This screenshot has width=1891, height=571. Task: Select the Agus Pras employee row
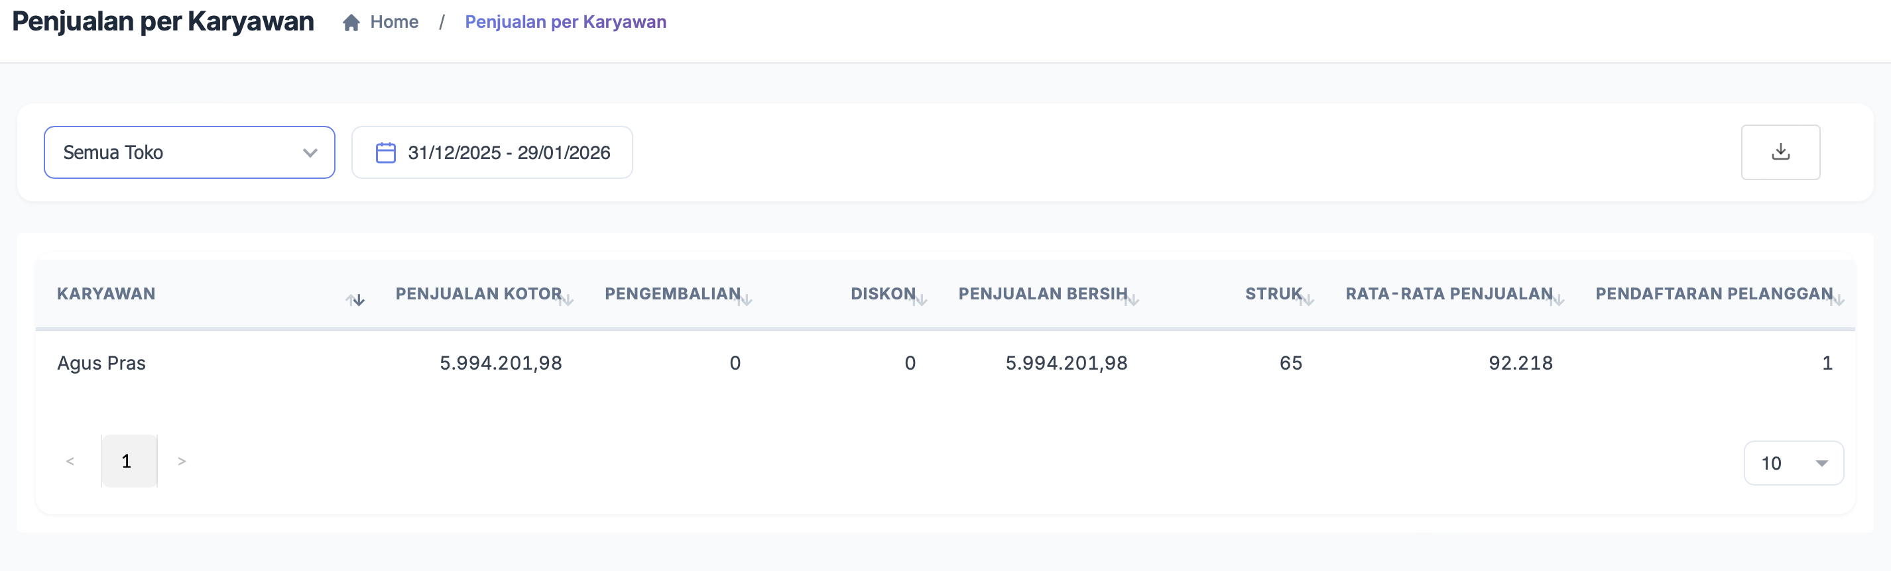point(101,363)
